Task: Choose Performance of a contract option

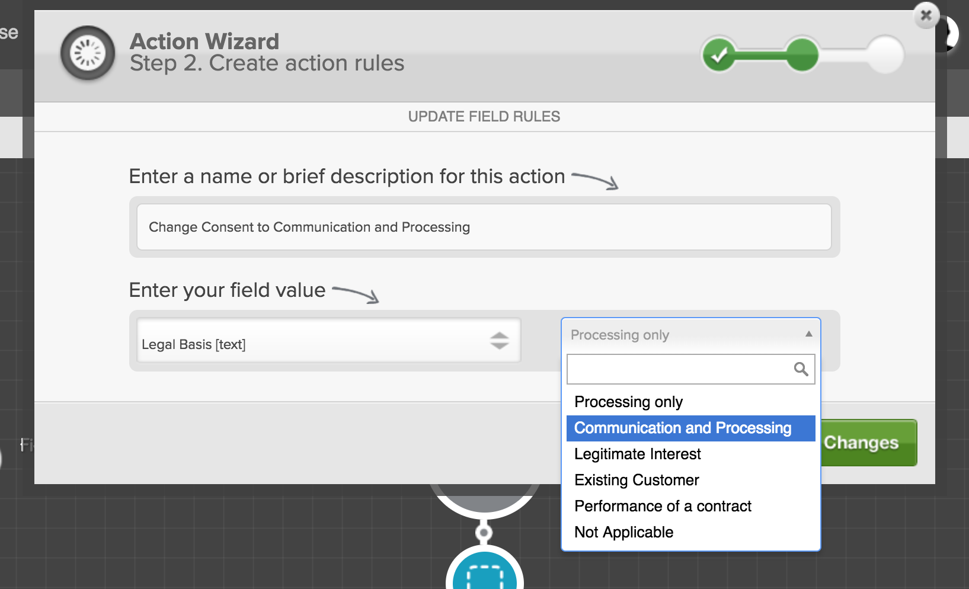Action: [x=691, y=506]
